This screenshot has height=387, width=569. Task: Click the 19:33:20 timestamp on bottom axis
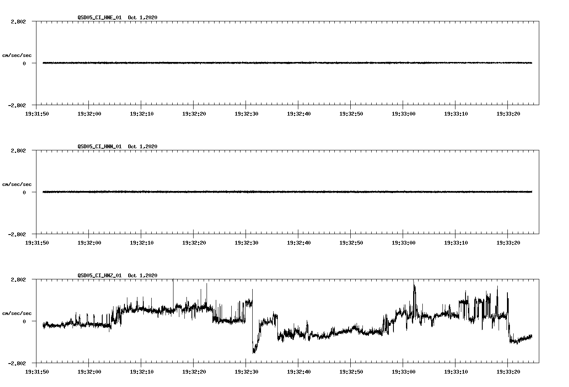(x=508, y=371)
